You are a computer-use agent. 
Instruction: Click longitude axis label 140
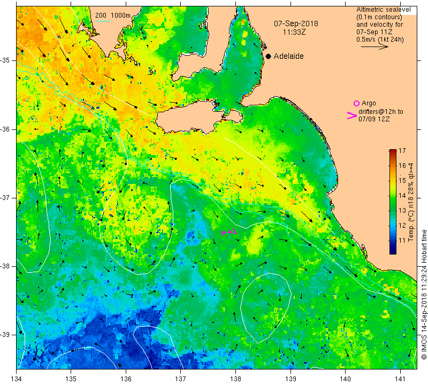click(346, 379)
